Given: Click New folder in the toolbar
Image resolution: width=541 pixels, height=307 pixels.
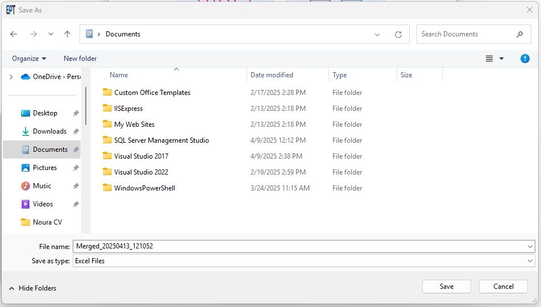Looking at the screenshot, I should pos(80,59).
